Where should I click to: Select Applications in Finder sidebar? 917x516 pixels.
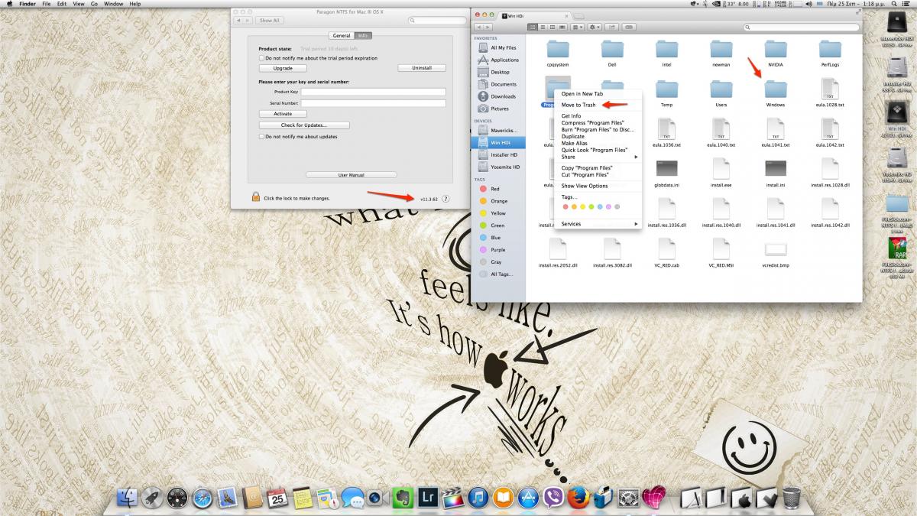pos(498,60)
